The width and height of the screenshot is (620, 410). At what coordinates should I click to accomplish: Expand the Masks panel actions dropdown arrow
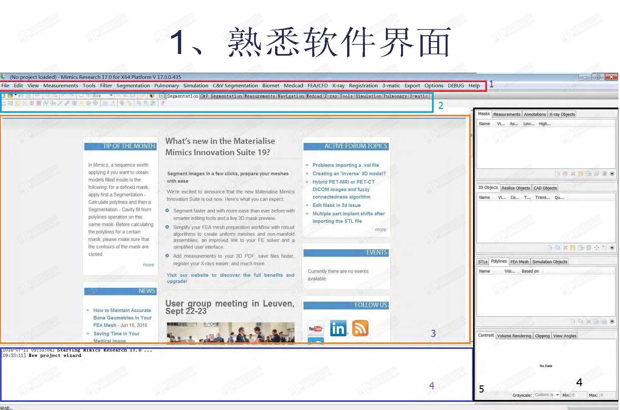[x=612, y=174]
